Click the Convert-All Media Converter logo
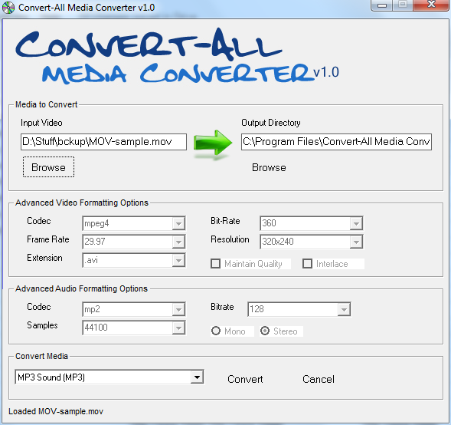 (178, 56)
